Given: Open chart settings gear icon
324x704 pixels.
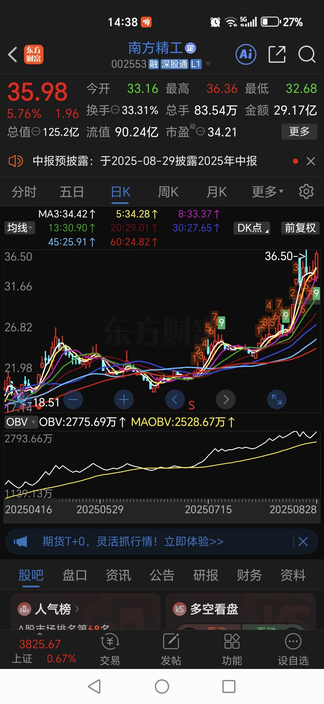Looking at the screenshot, I should point(306,192).
